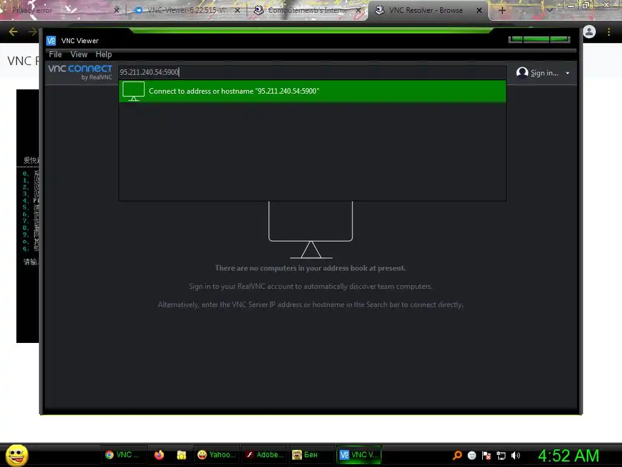
Task: Click the address bar containing 95.211.240.54:5900
Action: click(312, 72)
